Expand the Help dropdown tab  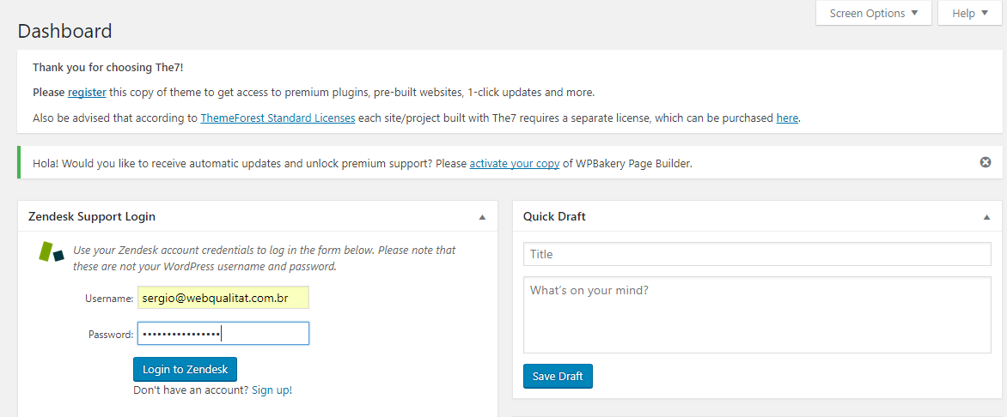pos(969,13)
